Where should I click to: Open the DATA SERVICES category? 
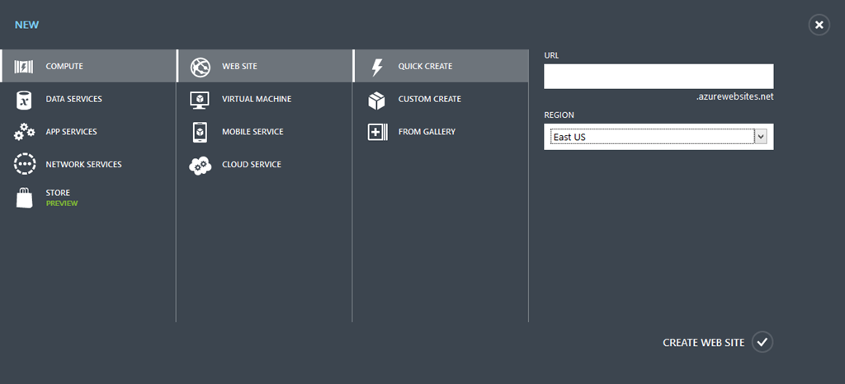click(x=73, y=99)
